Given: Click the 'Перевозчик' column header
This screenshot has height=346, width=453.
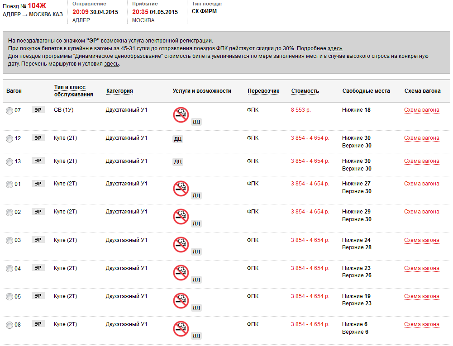Looking at the screenshot, I should coord(263,91).
